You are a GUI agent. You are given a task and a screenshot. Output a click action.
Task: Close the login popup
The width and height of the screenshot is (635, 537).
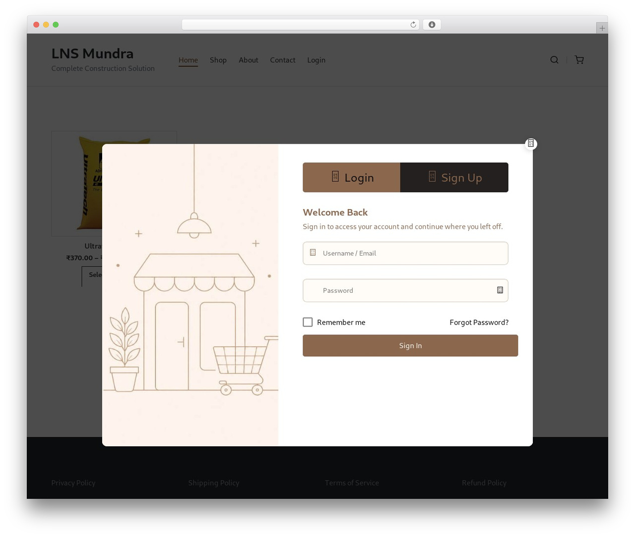(531, 144)
